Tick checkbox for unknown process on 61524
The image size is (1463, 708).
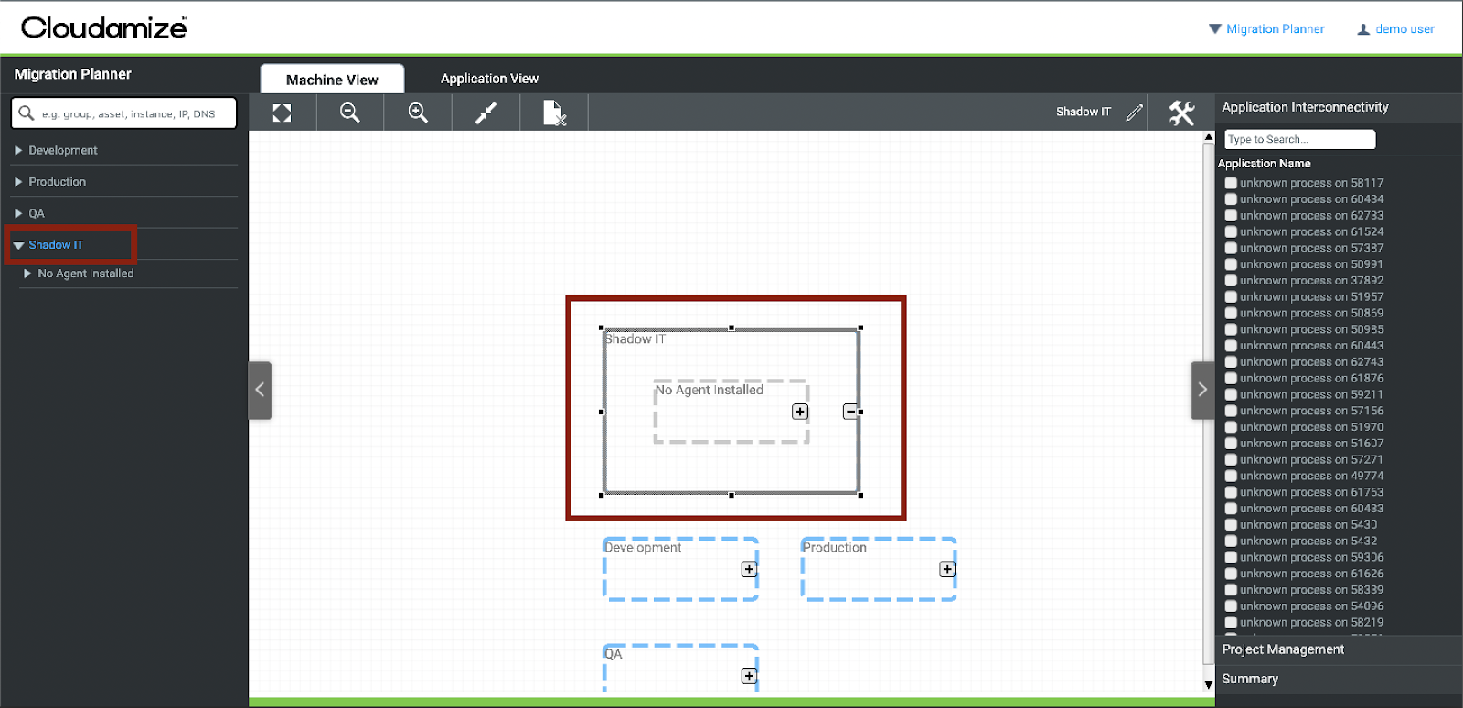1231,232
